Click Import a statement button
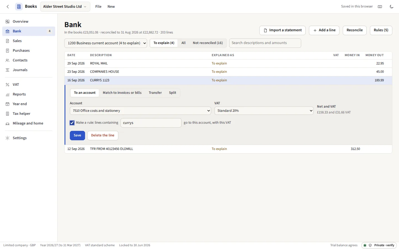The image size is (399, 249). pyautogui.click(x=282, y=30)
